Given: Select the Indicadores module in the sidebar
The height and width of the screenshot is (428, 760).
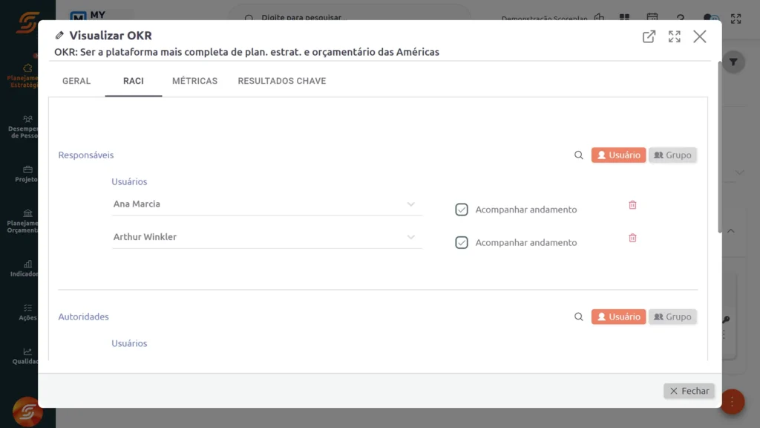Looking at the screenshot, I should (x=27, y=267).
